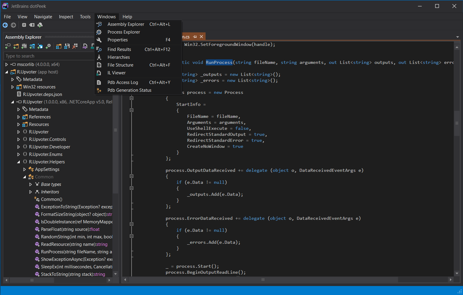Click the code editor scroll down arrow
463x295 pixels.
tap(457, 273)
